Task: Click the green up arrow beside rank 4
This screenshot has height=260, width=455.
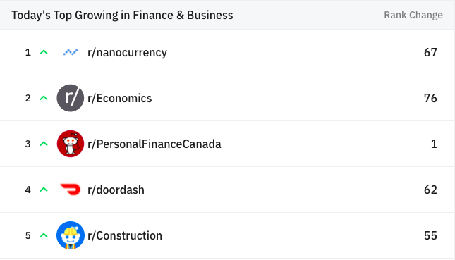Action: click(44, 190)
